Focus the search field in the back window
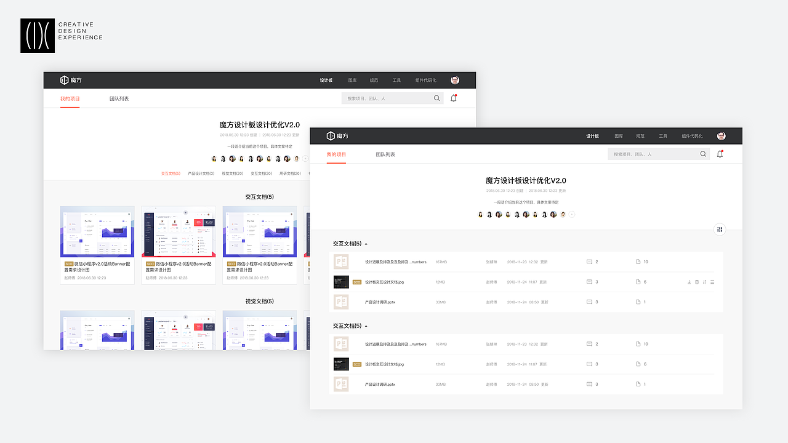The image size is (788, 443). pyautogui.click(x=393, y=98)
